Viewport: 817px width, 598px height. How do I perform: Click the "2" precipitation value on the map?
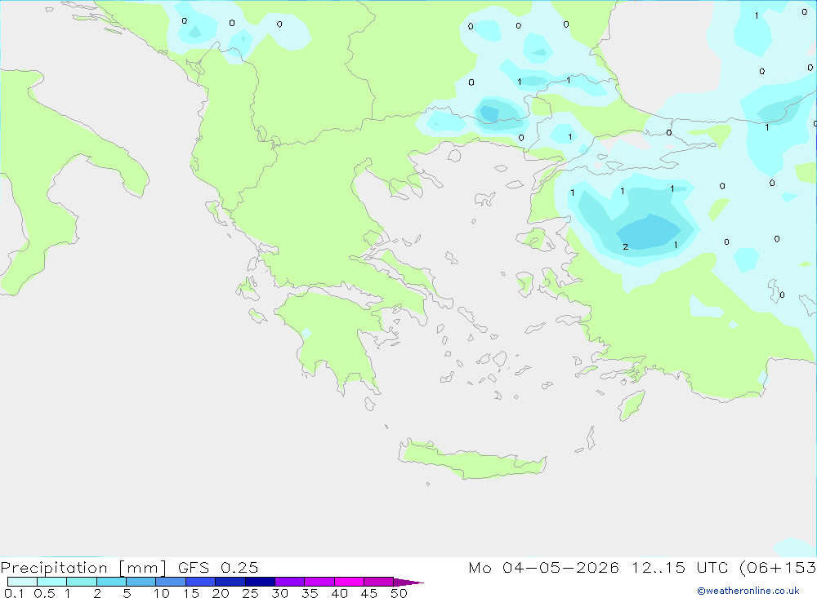[x=625, y=246]
